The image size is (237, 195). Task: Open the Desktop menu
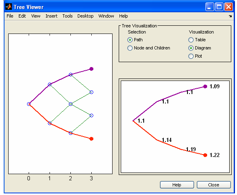[x=86, y=16]
